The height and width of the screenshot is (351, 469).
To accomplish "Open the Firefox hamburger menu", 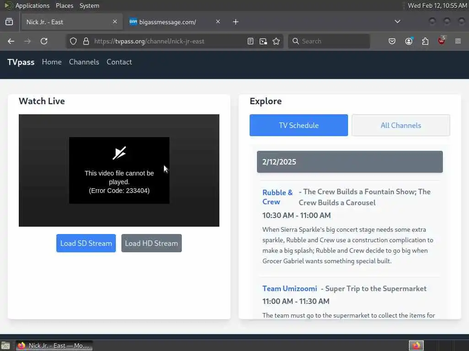I will pos(458,41).
